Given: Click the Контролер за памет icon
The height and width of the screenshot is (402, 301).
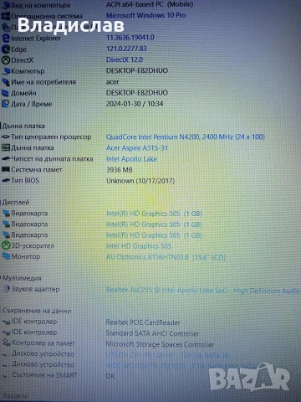Looking at the screenshot, I should pos(7,343).
